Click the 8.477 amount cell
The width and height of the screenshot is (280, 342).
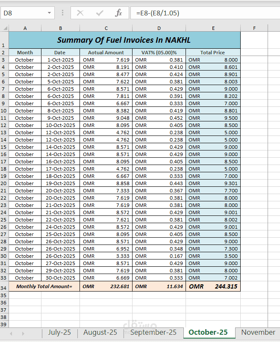click(x=106, y=74)
